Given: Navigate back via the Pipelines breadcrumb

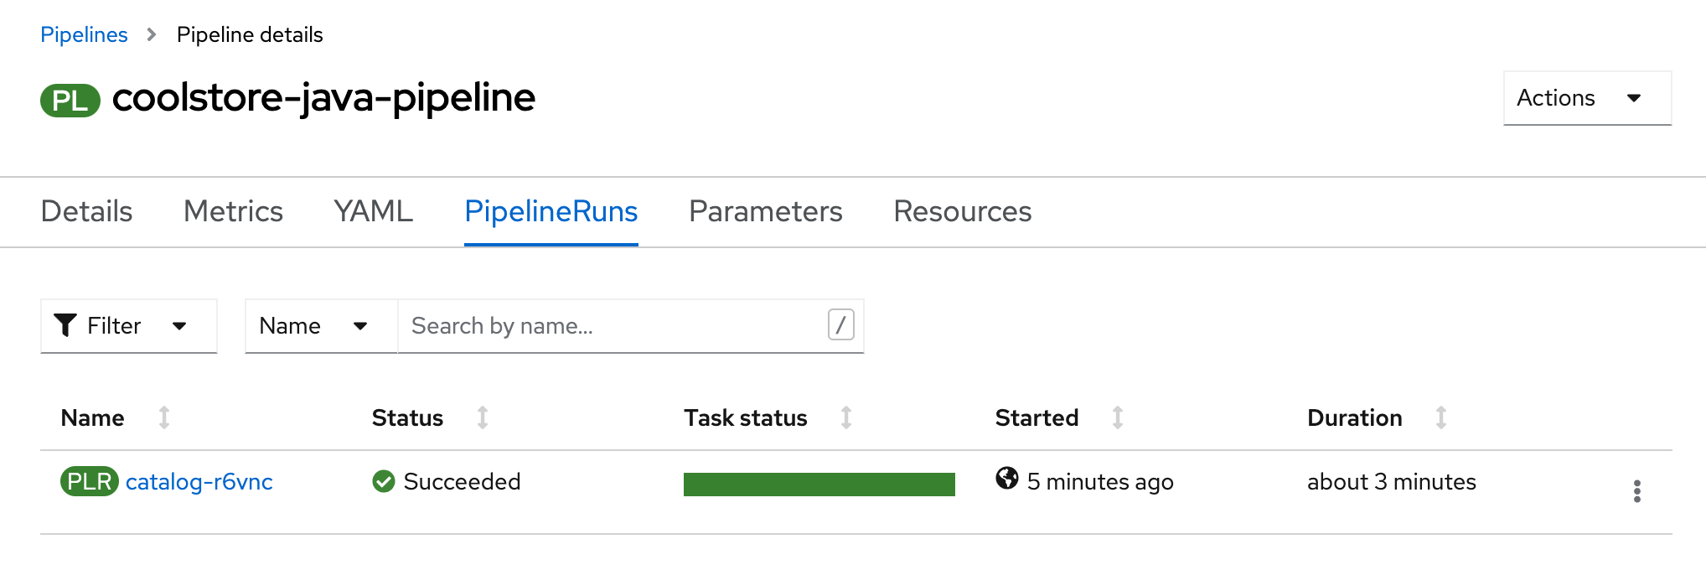Looking at the screenshot, I should click(x=84, y=34).
